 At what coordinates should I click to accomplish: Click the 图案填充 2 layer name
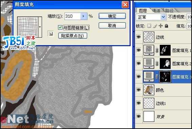pyautogui.click(x=182, y=63)
